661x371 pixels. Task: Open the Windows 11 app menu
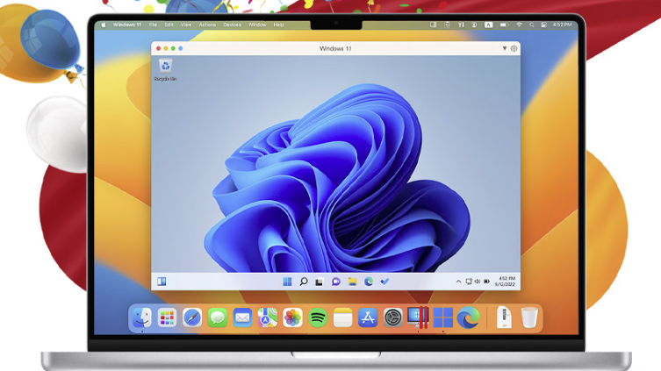tap(127, 25)
